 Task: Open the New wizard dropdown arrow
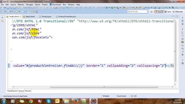5,8
